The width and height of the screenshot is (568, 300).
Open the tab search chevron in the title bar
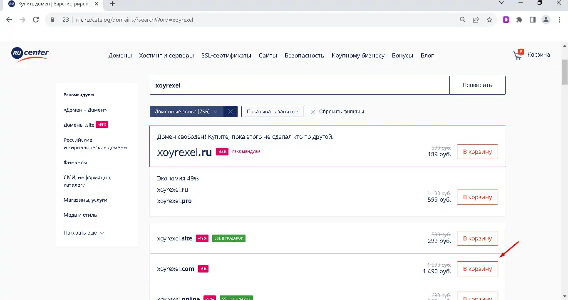click(501, 3)
